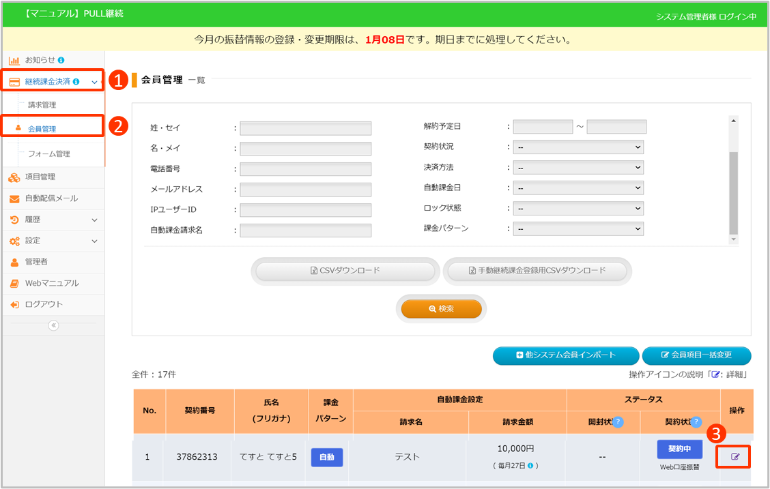Click help icon next to 契約状況 header
This screenshot has width=770, height=489.
point(696,422)
